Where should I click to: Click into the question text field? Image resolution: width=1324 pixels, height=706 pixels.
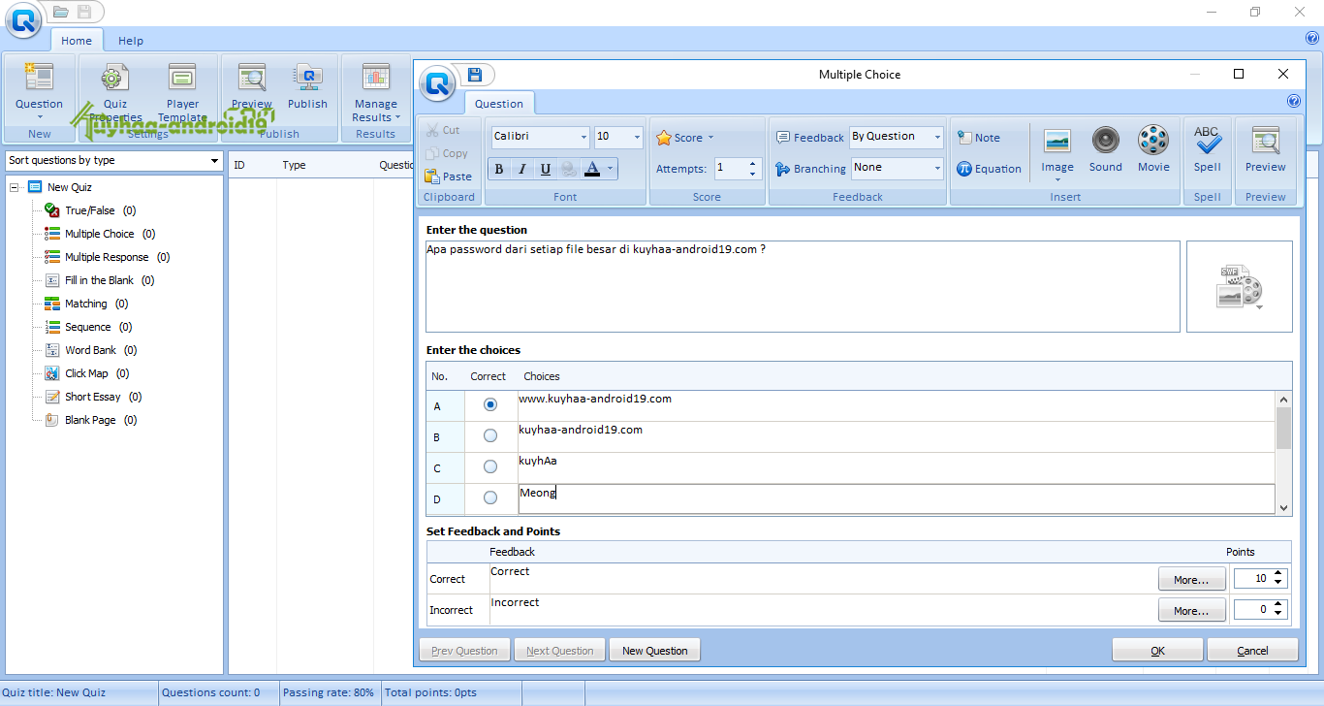pos(803,287)
